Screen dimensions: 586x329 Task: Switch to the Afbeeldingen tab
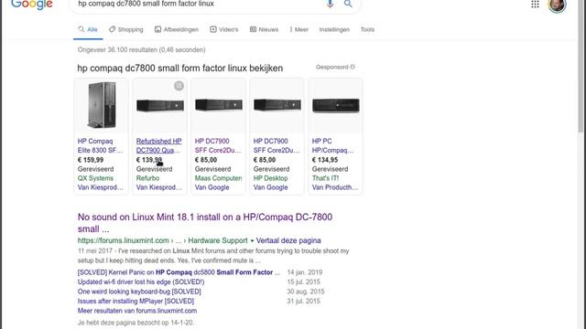click(x=177, y=29)
